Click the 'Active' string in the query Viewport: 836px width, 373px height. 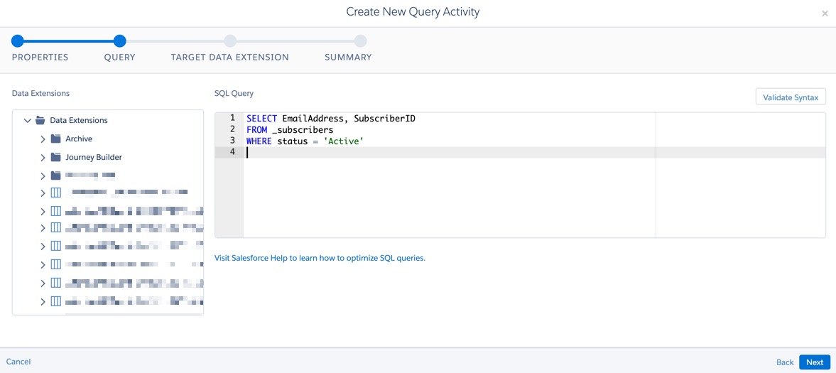[x=344, y=141]
